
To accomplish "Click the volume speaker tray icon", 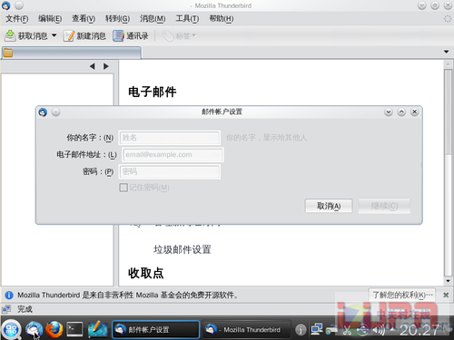I will pos(379,330).
